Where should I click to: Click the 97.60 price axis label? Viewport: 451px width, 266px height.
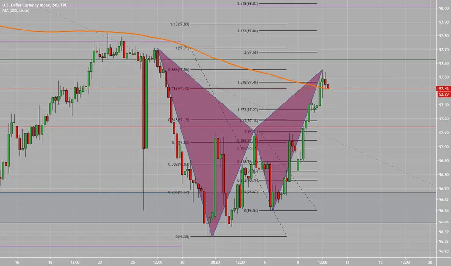444,63
